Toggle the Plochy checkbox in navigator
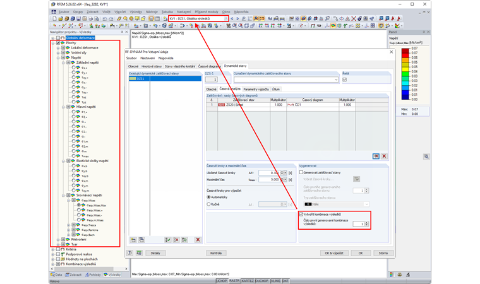Screen dimensions: 480x284 coord(58,43)
